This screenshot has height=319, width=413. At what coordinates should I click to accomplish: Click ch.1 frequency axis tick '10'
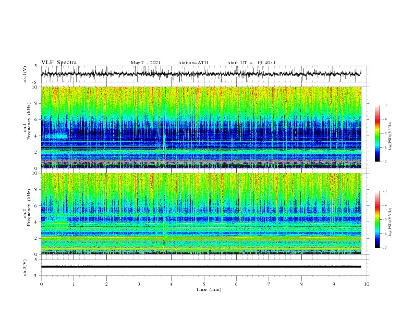[35, 87]
